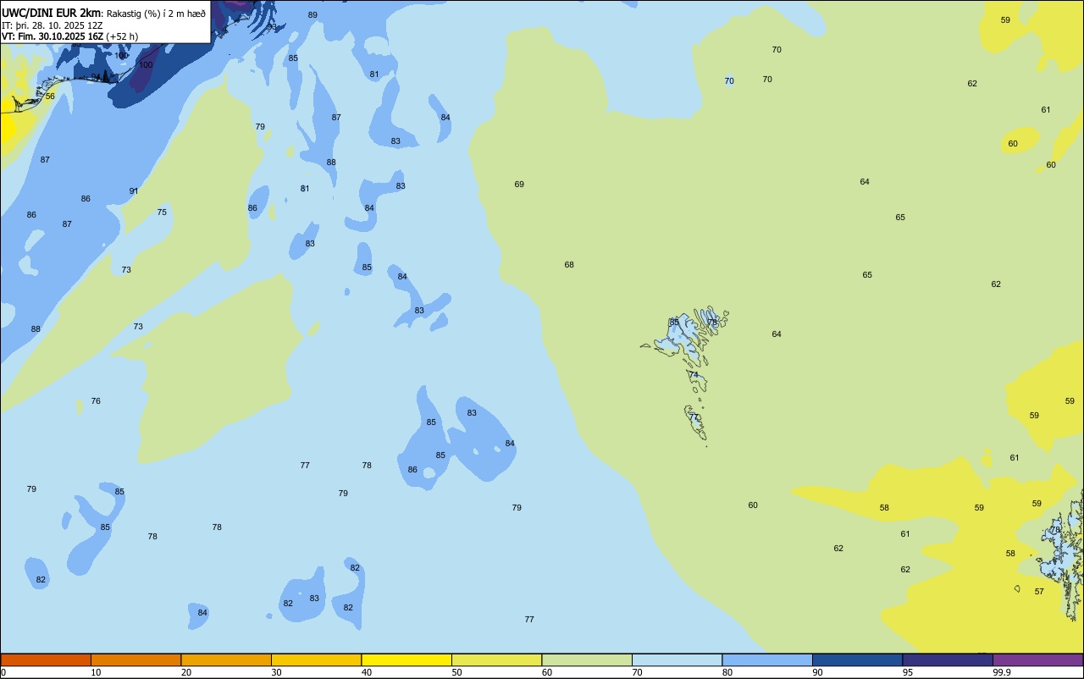Click the purple legend swatch above 99.9

1037,660
